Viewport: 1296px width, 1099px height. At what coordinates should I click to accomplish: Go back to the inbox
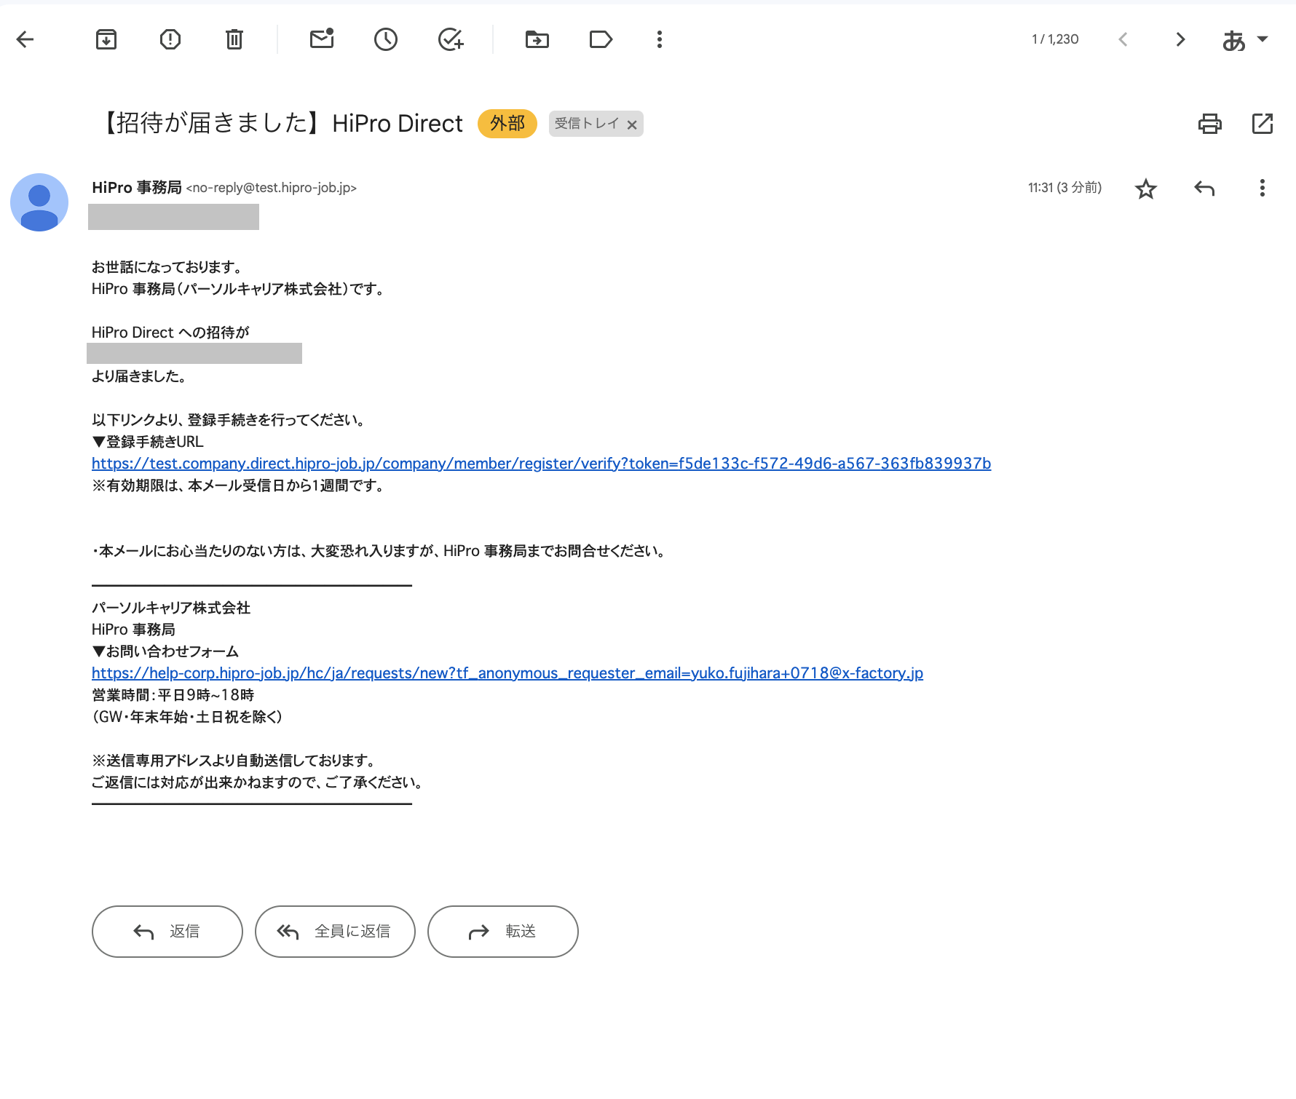pos(25,39)
